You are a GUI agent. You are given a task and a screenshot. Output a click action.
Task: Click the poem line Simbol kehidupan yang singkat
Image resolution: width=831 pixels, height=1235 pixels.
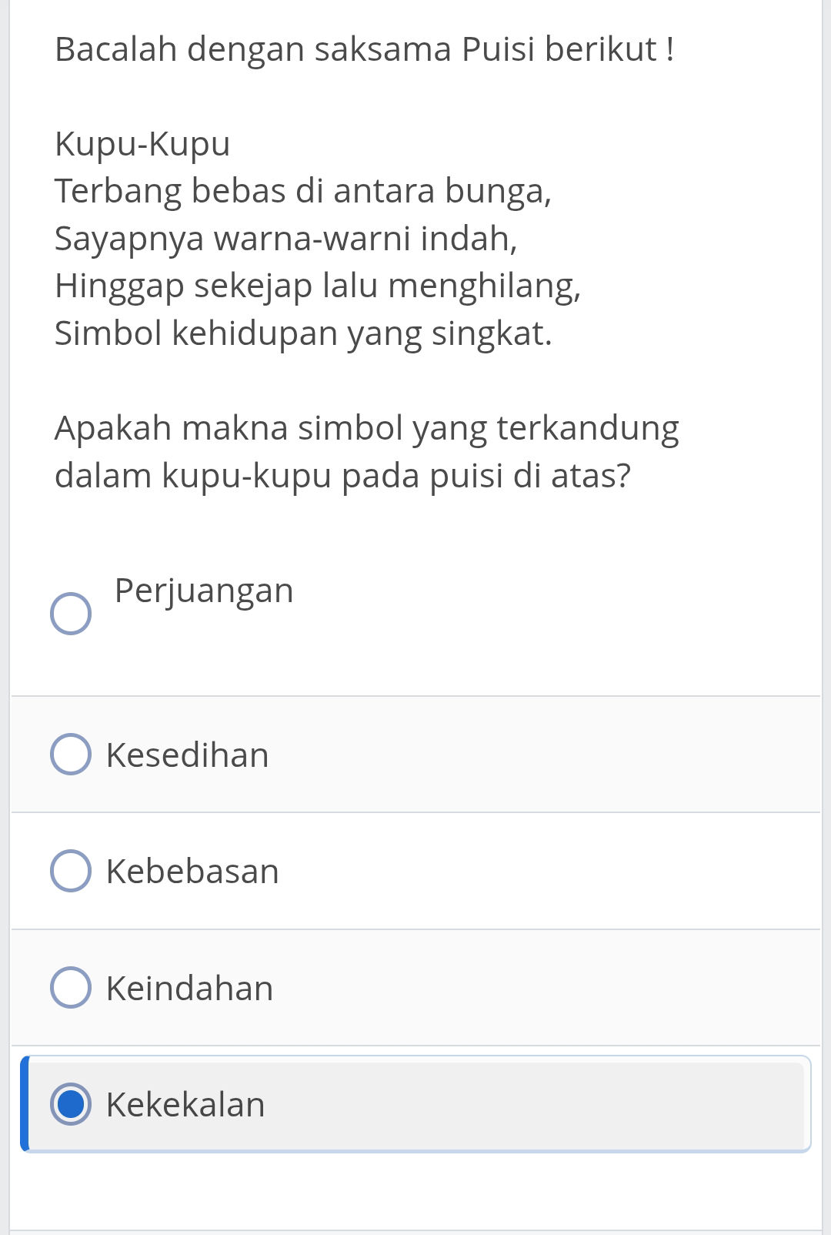(303, 333)
